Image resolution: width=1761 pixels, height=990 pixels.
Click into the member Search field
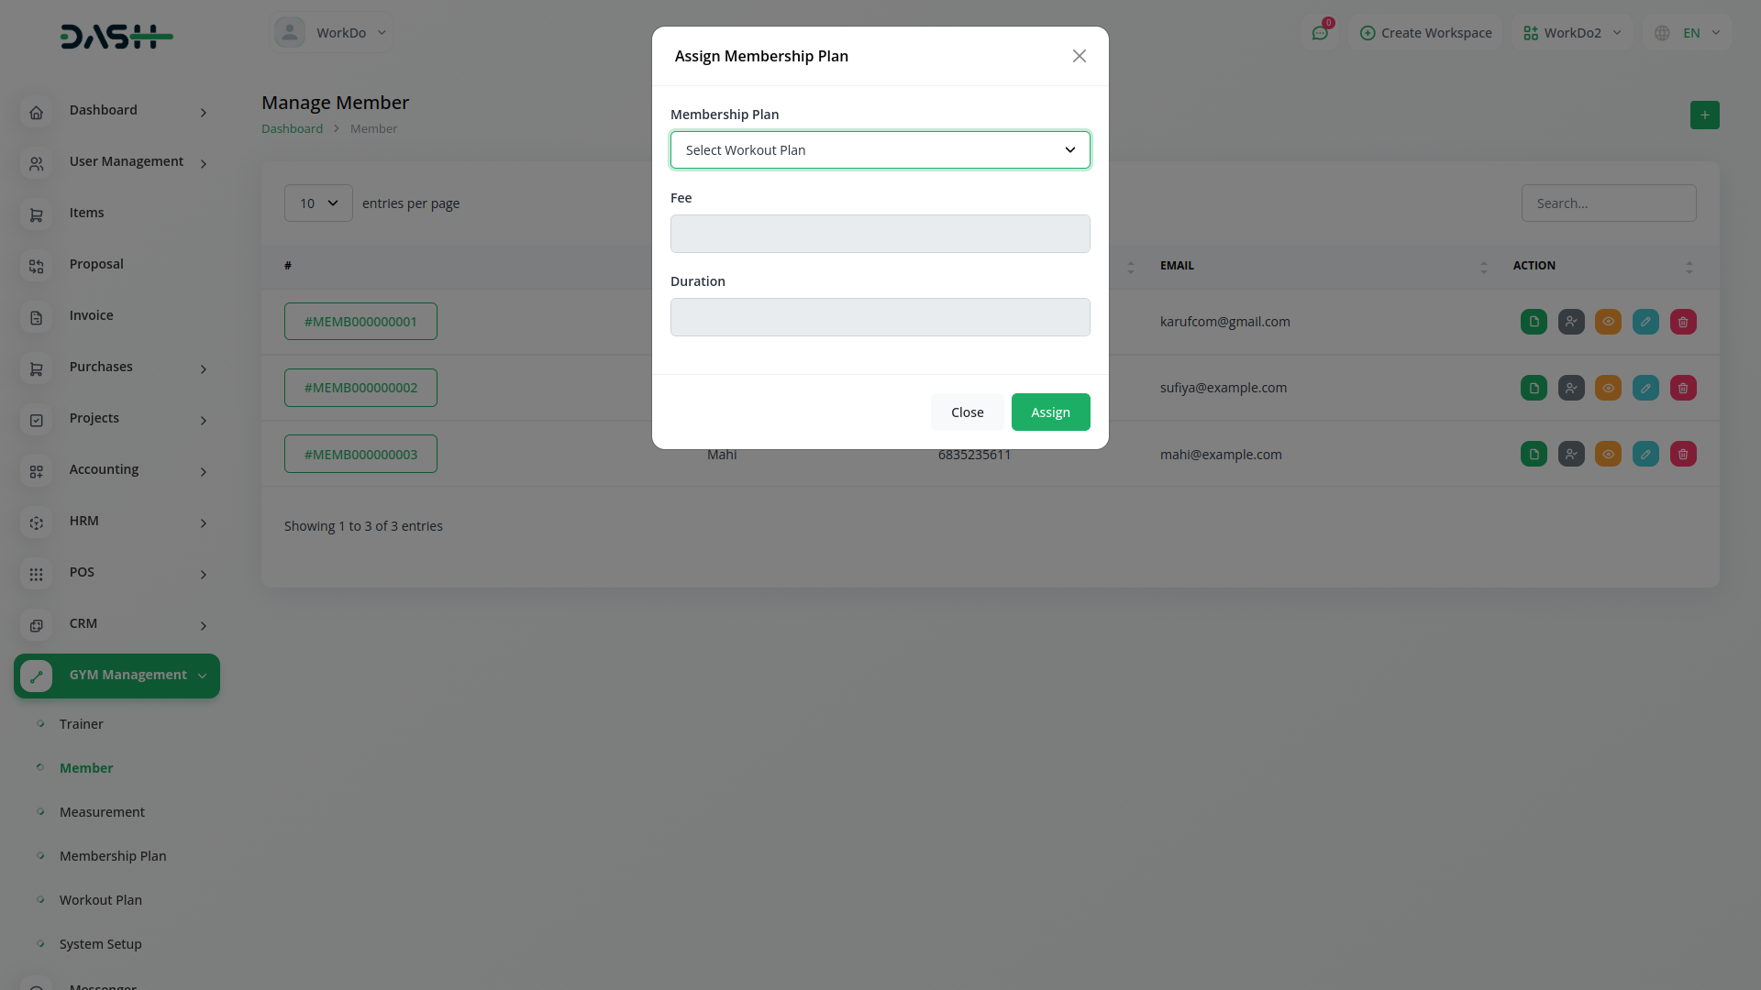[x=1608, y=203]
